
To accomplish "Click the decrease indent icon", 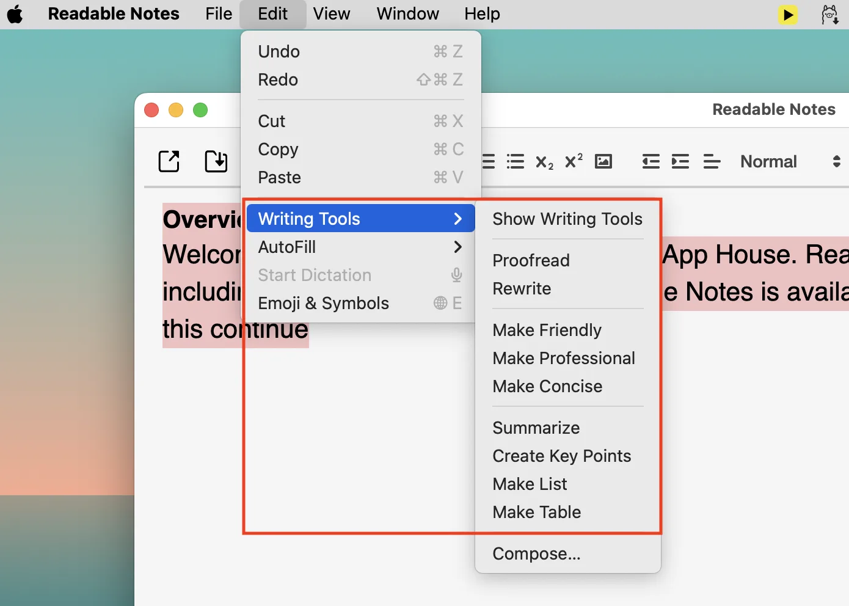I will pyautogui.click(x=650, y=161).
